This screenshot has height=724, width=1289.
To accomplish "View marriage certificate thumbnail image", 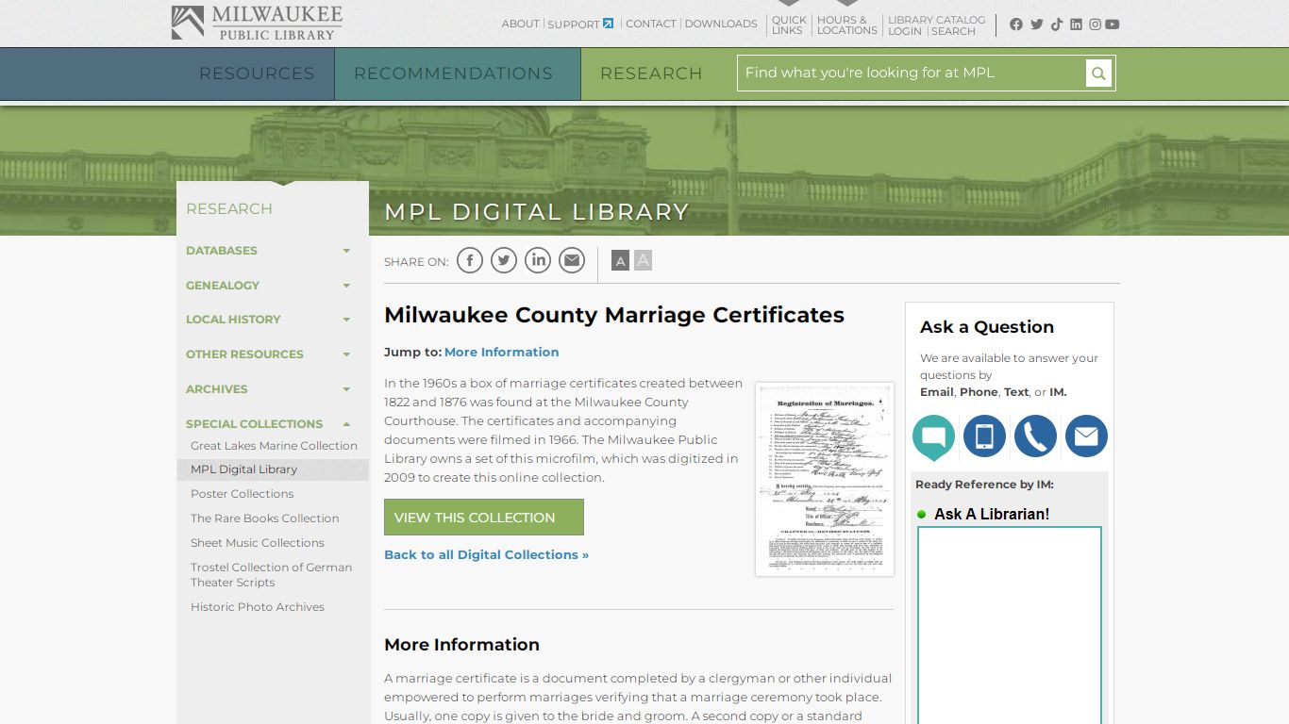I will point(825,479).
